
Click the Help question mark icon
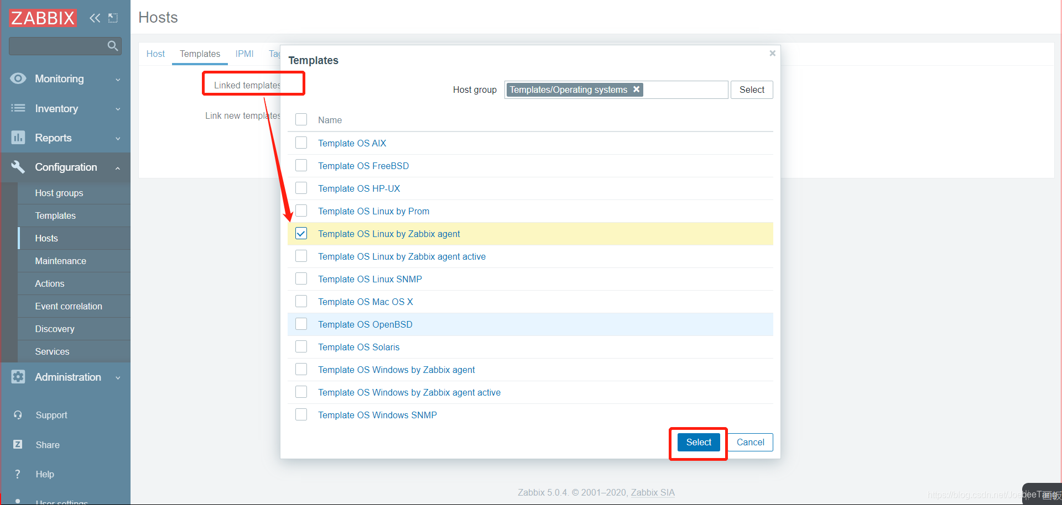[x=18, y=474]
